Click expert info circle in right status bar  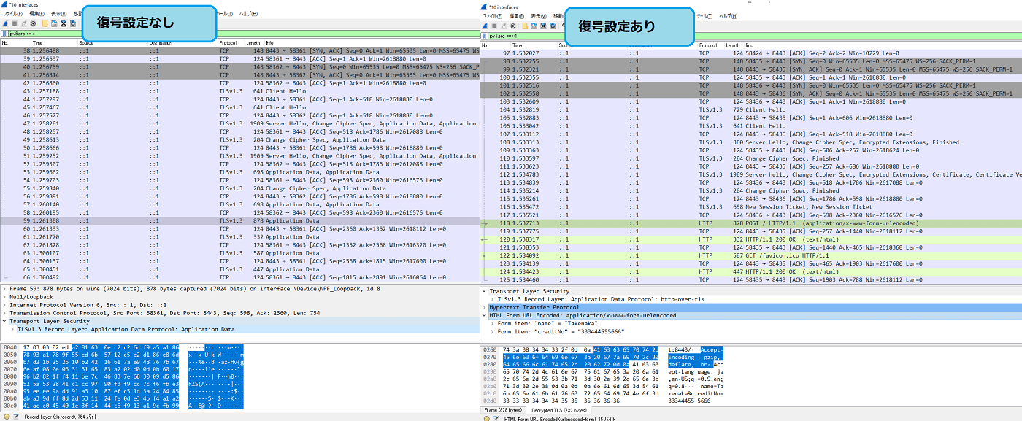[x=486, y=418]
